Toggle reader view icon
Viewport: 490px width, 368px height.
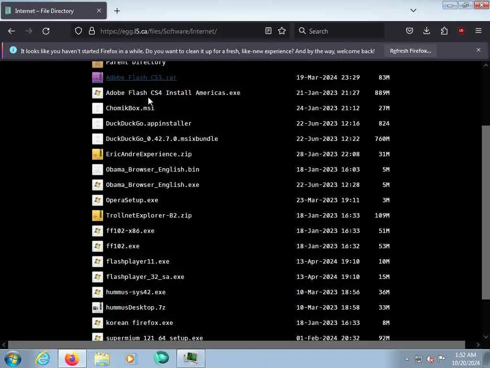point(268,31)
